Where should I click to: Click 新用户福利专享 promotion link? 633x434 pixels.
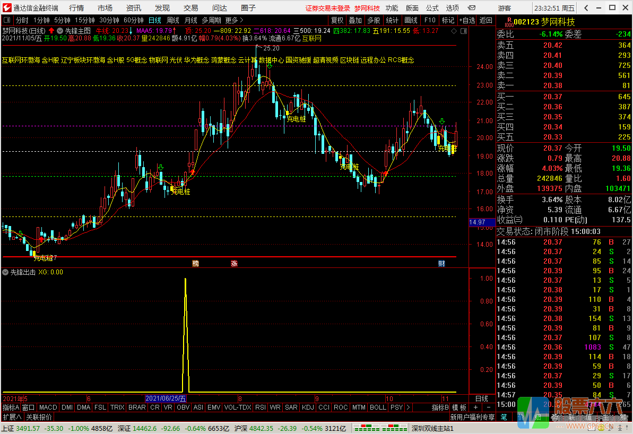[472, 417]
